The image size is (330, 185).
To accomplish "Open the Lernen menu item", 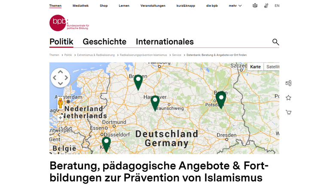I will click(x=124, y=6).
